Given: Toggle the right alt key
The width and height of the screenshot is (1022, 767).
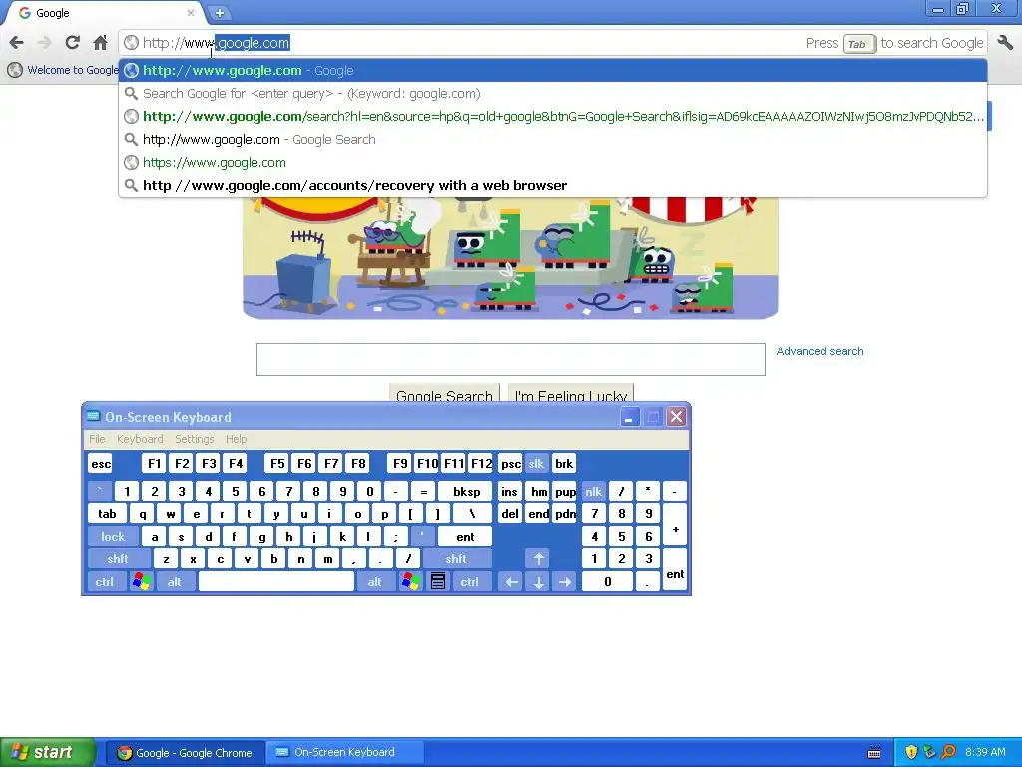Looking at the screenshot, I should click(x=375, y=582).
